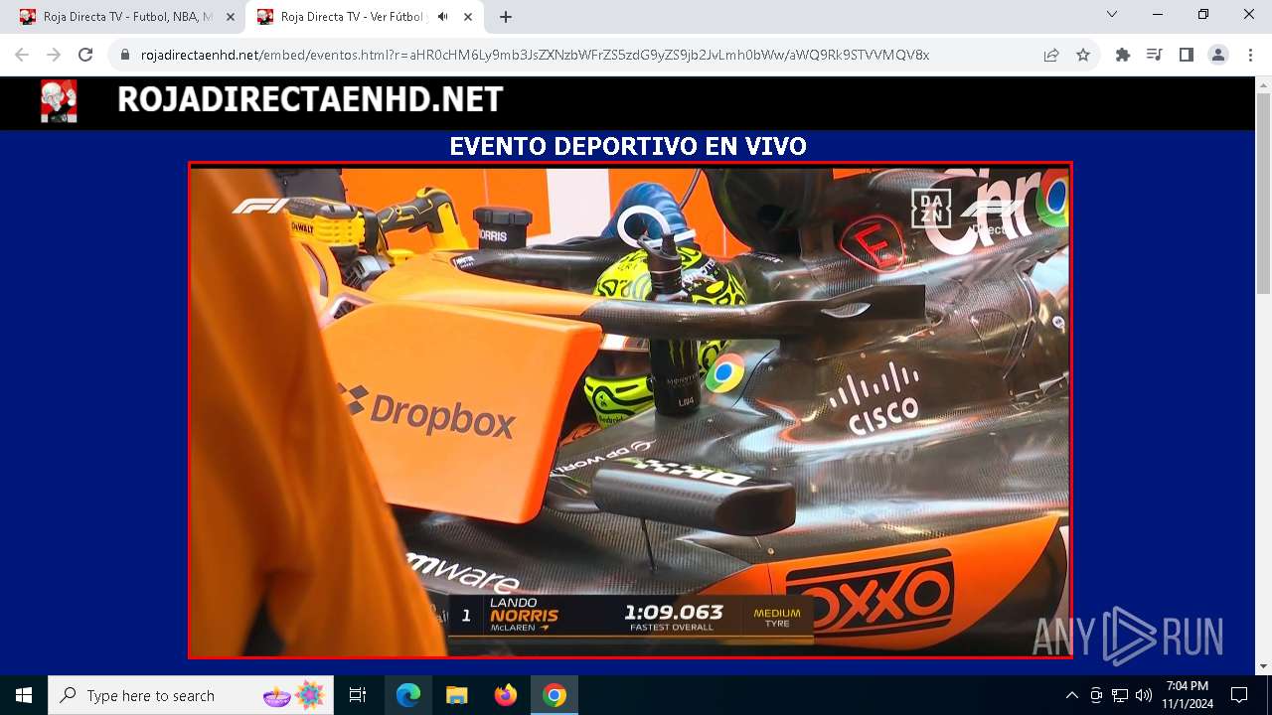Image resolution: width=1272 pixels, height=715 pixels.
Task: Toggle the browser side panel
Action: click(x=1187, y=55)
